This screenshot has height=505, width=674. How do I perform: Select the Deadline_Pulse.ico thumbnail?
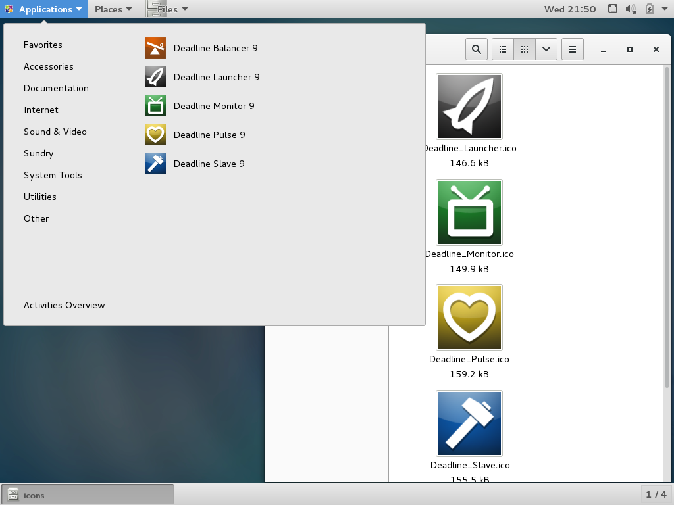click(x=469, y=317)
